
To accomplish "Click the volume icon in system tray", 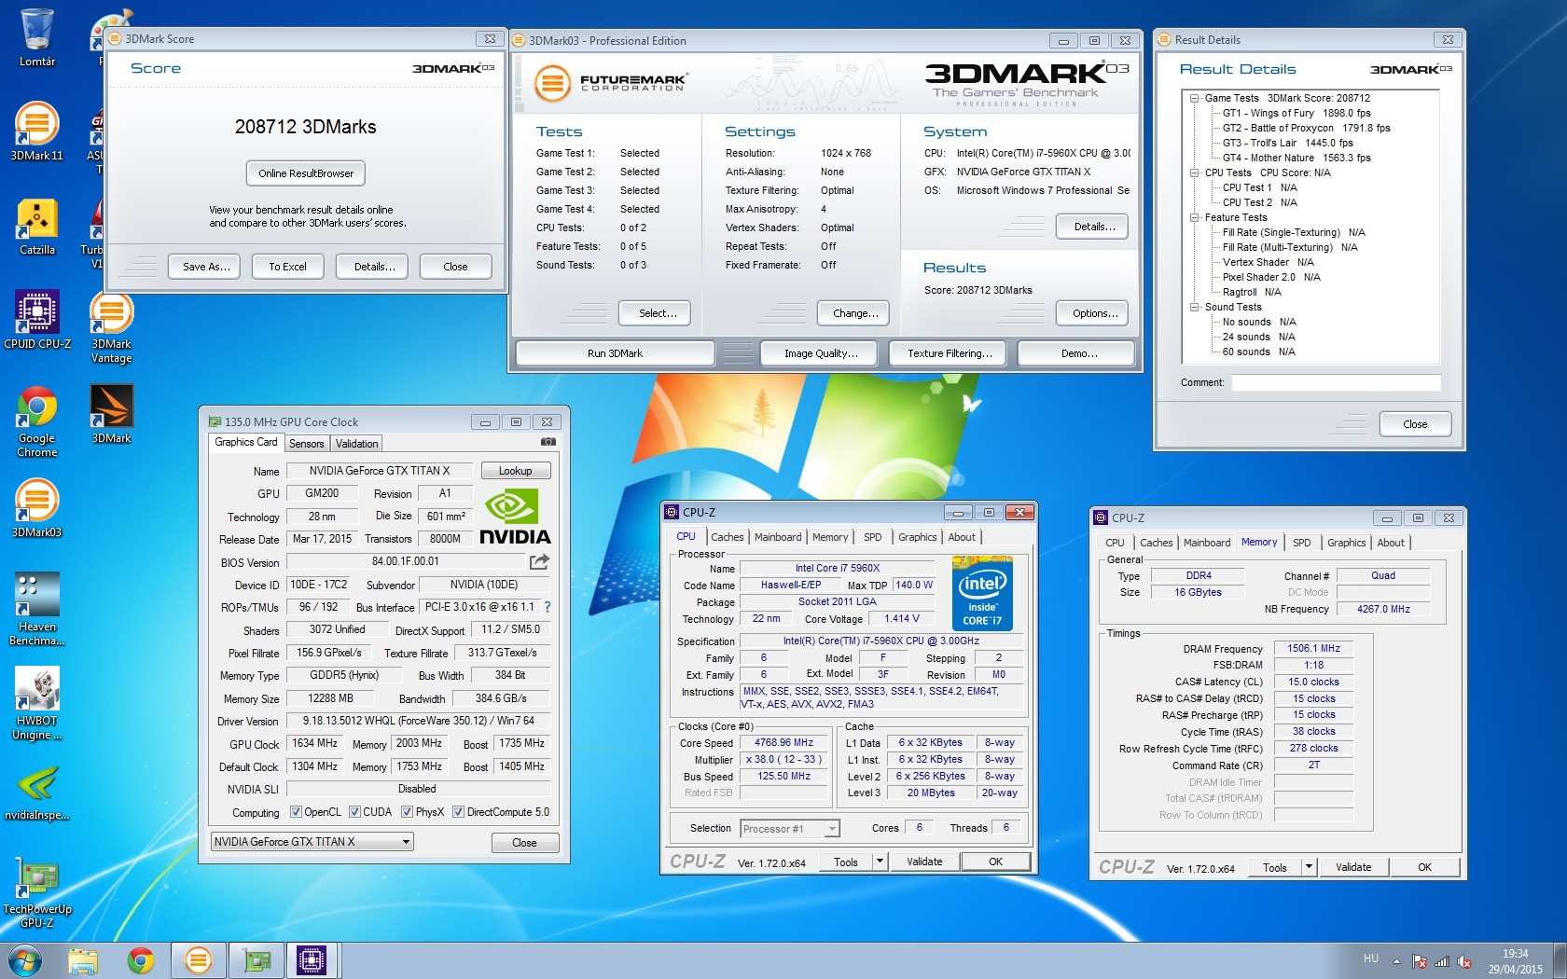I will coord(1464,960).
